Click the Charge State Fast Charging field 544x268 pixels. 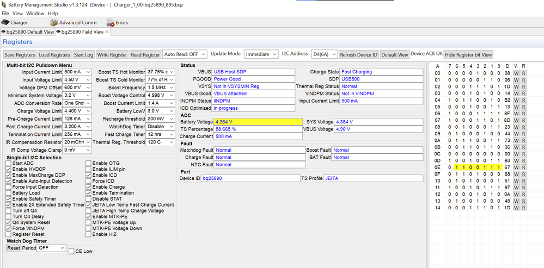click(381, 72)
